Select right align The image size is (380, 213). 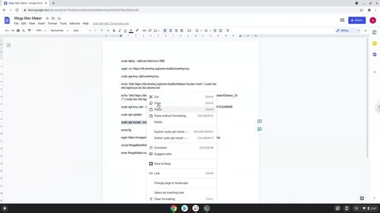point(176,31)
